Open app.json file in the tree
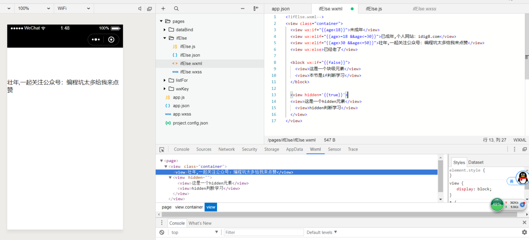Screen dimensions: 529x240 pos(181,106)
